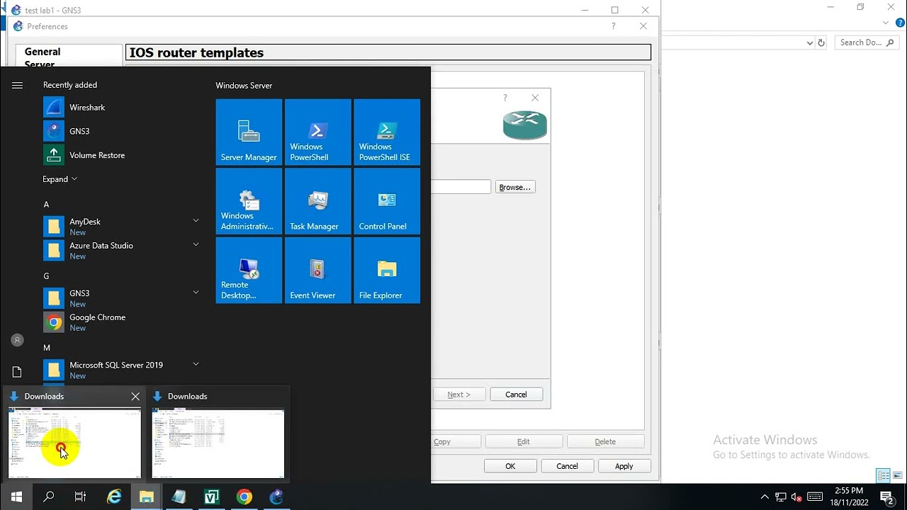Open the Event Viewer tile
Screen dimensions: 907x510
[317, 271]
